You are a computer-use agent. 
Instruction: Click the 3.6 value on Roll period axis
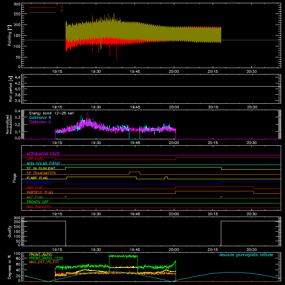coord(17,100)
